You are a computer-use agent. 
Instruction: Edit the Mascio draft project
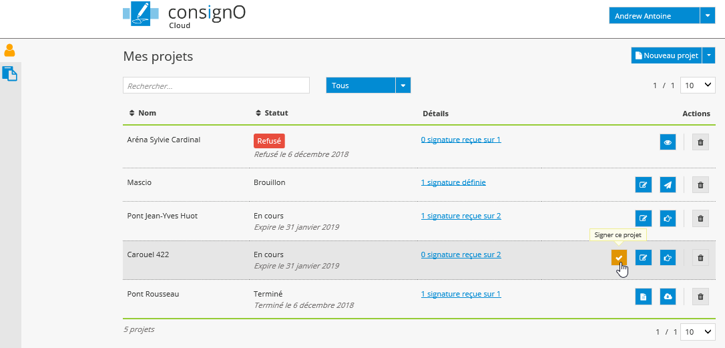pyautogui.click(x=643, y=185)
